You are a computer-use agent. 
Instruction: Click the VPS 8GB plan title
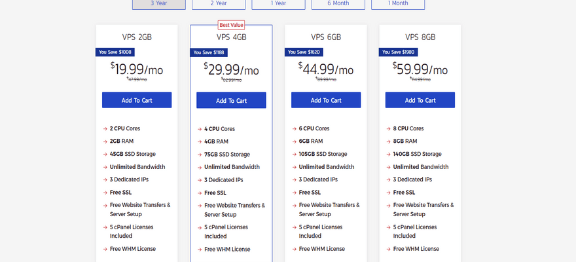(x=420, y=37)
